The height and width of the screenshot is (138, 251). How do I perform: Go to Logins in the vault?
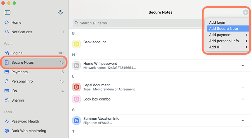[34, 53]
